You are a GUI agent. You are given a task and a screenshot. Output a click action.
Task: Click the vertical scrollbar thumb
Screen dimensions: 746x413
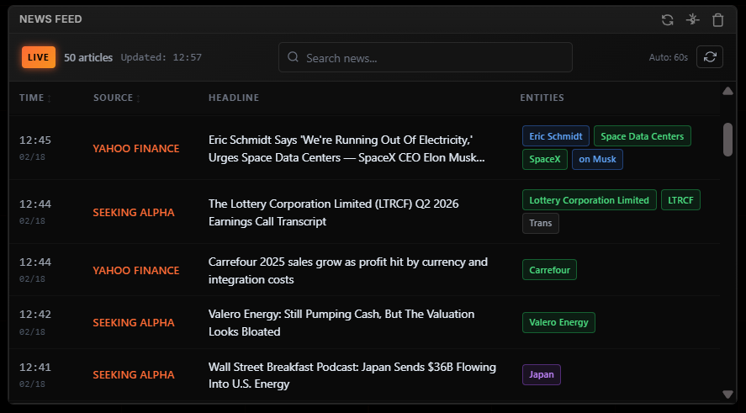point(727,140)
